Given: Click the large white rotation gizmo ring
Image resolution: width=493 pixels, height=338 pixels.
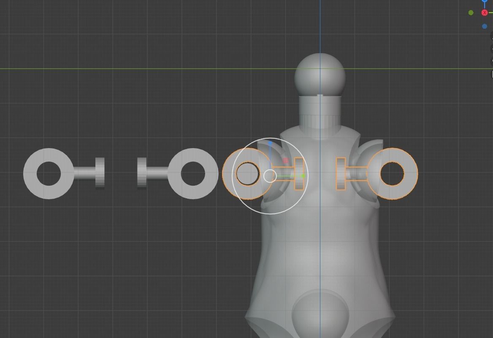Looking at the screenshot, I should (x=270, y=176).
